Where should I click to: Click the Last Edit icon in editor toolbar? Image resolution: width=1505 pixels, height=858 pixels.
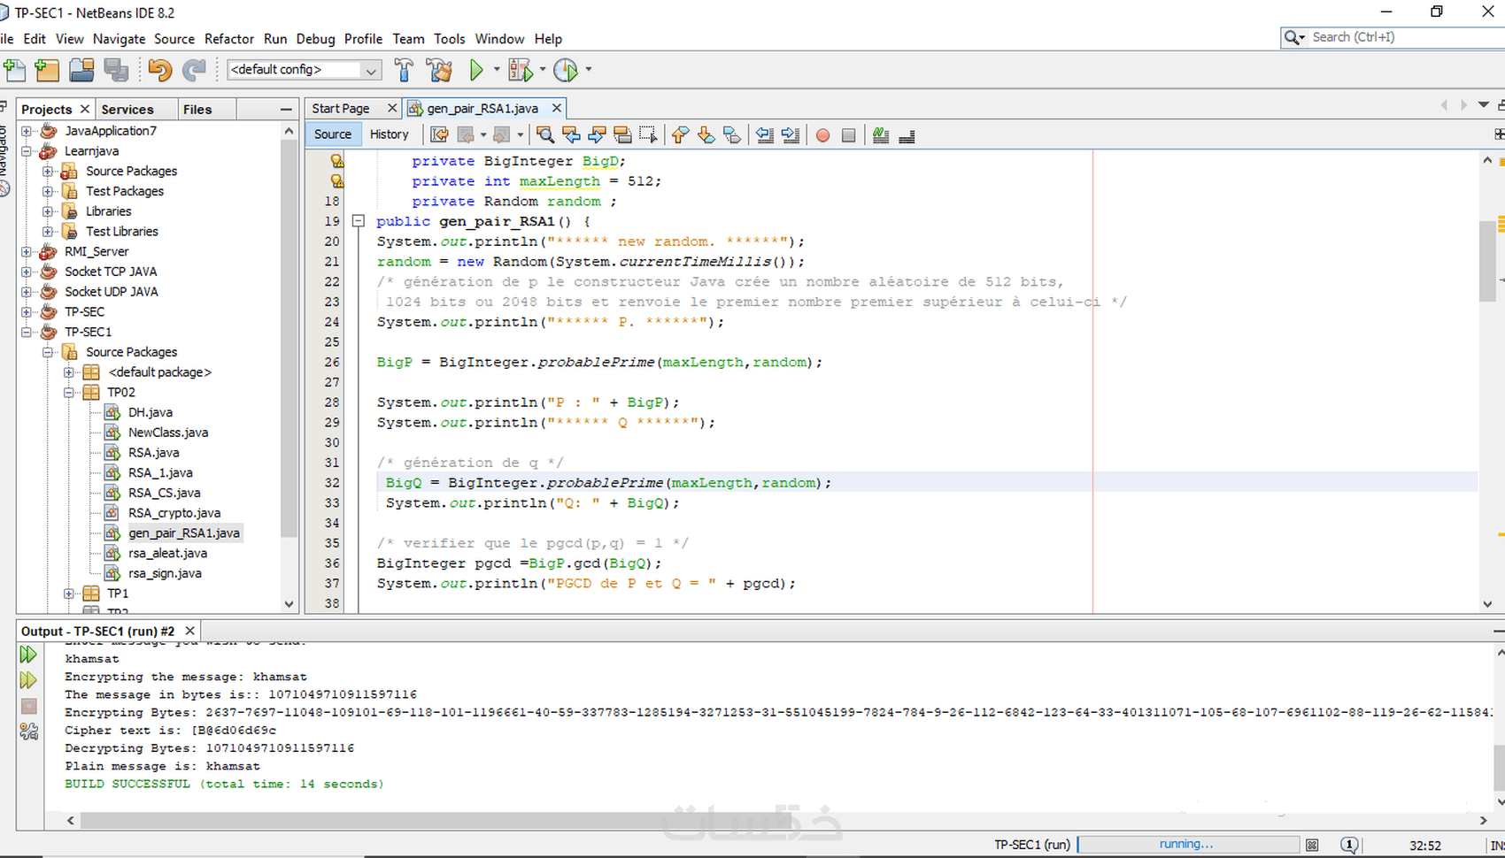439,134
